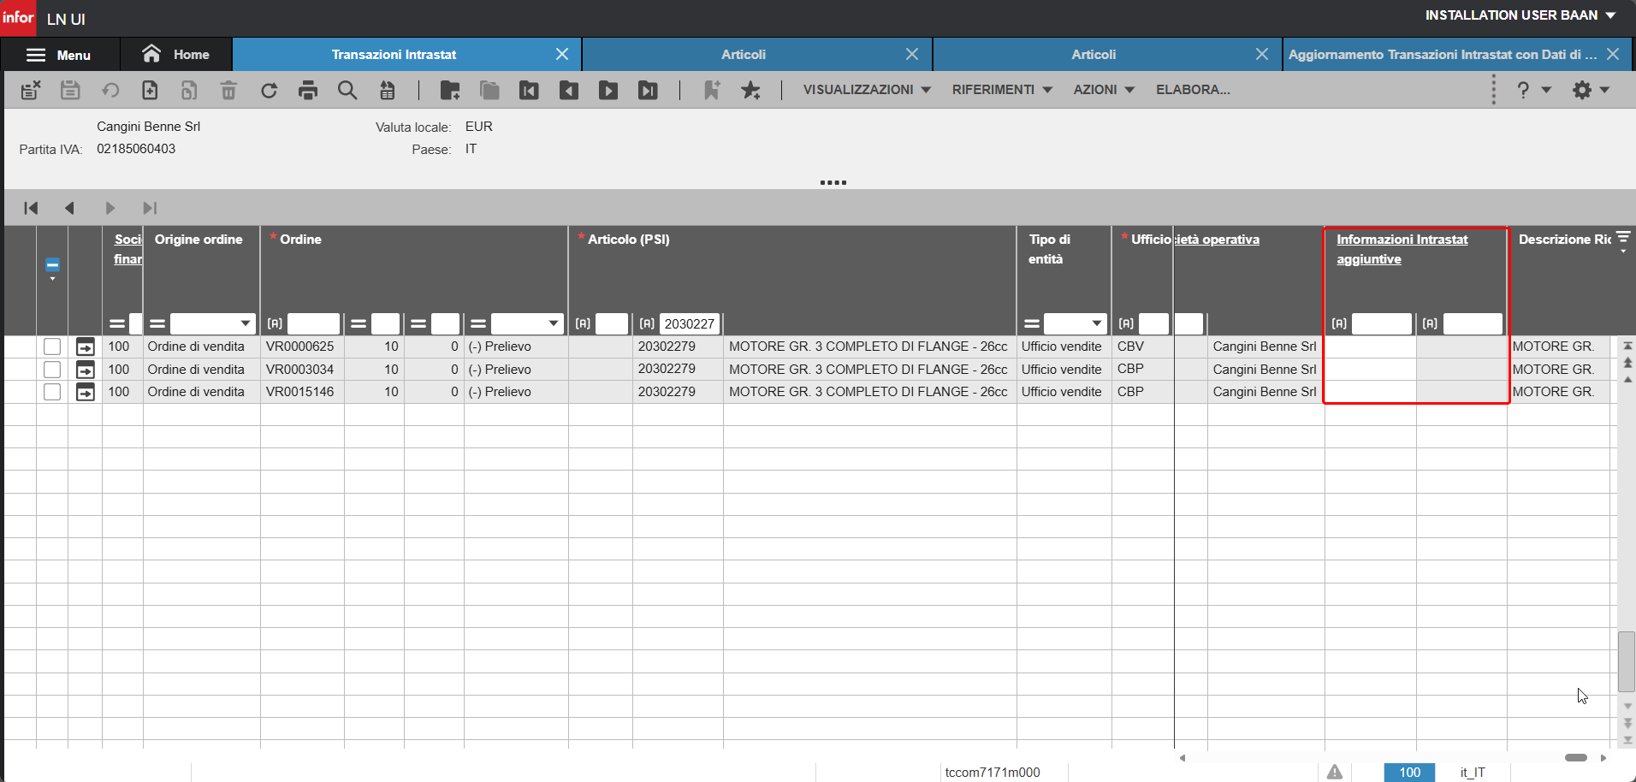Open VISUALIZZAZIONI dropdown menu

[866, 90]
